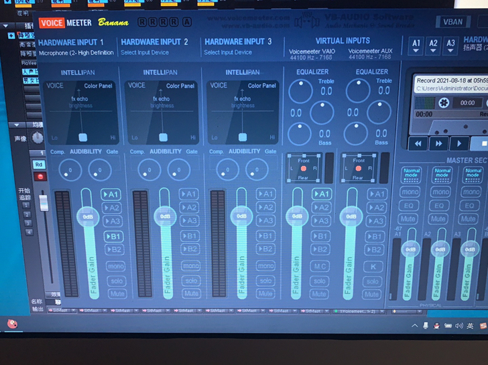Image resolution: width=488 pixels, height=365 pixels.
Task: Click cassette recorder play button
Action: [459, 143]
